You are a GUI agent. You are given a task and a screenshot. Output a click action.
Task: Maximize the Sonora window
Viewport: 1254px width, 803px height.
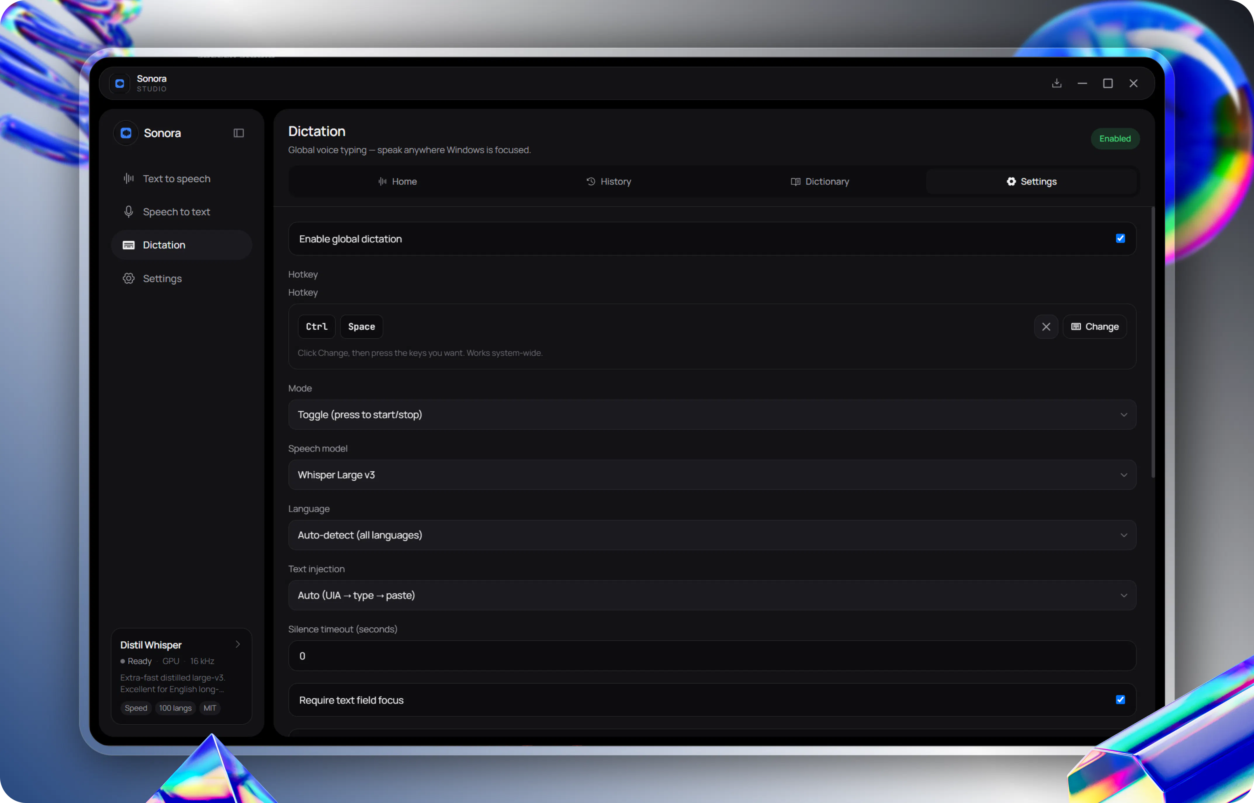[x=1108, y=84]
